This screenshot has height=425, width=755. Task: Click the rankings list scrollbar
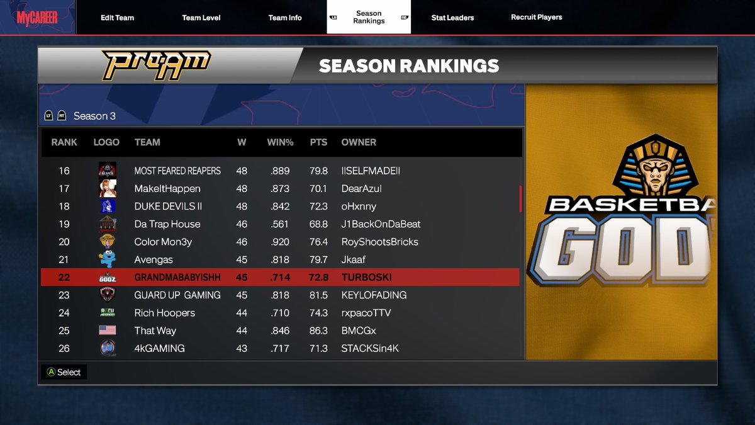point(520,198)
